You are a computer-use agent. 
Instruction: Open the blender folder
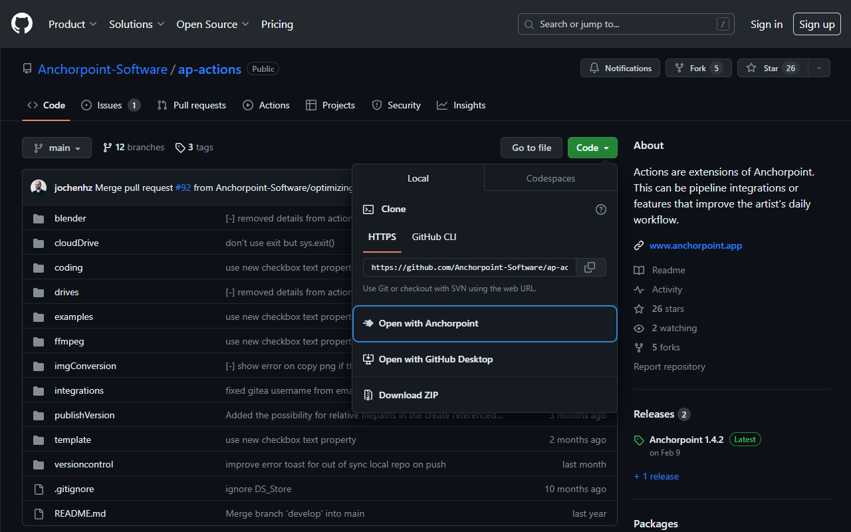pyautogui.click(x=70, y=218)
